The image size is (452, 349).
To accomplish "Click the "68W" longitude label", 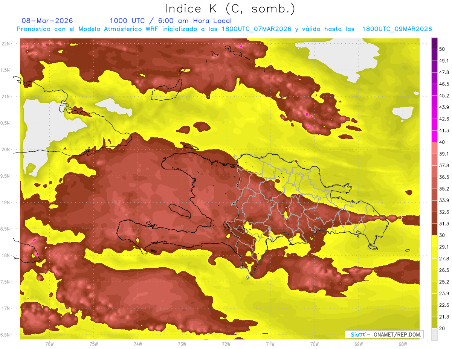I will pyautogui.click(x=403, y=344).
